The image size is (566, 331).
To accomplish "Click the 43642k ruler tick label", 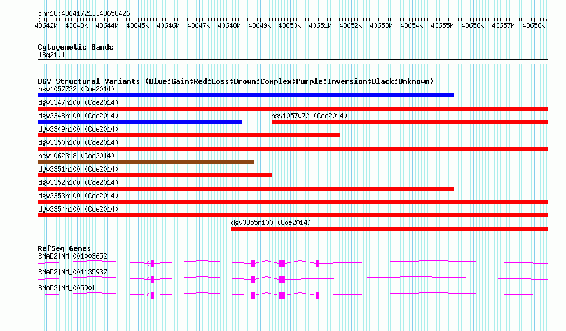I will point(46,25).
